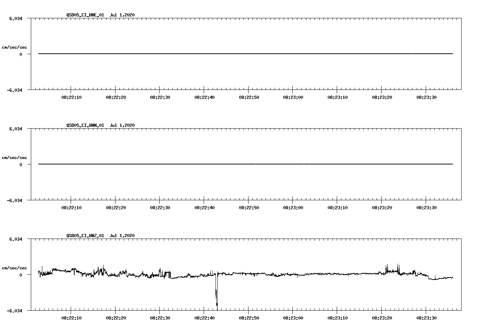Click the -6.034 lower limit of HNE plot
Image resolution: width=487 pixels, height=331 pixels.
(x=15, y=90)
